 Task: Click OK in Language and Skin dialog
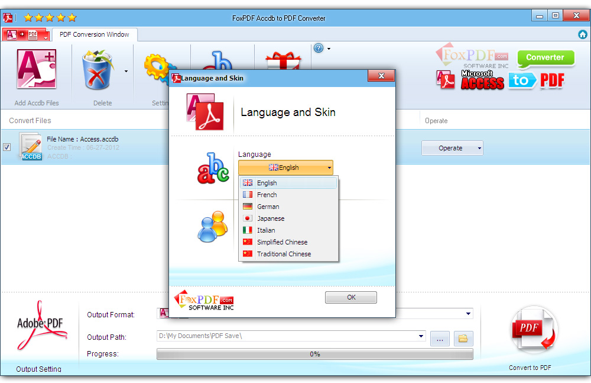[351, 297]
